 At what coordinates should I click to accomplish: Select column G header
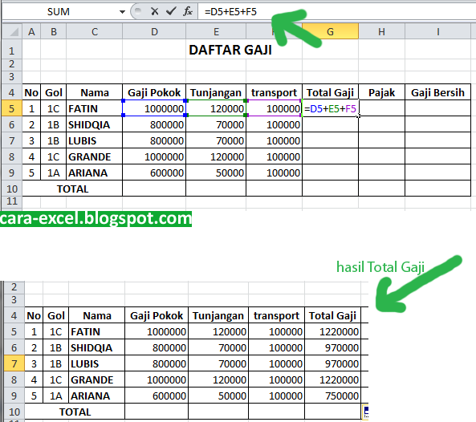[x=330, y=31]
